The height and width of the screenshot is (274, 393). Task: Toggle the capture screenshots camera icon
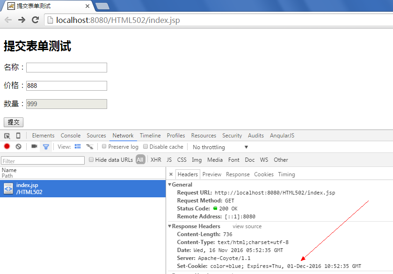[34, 146]
